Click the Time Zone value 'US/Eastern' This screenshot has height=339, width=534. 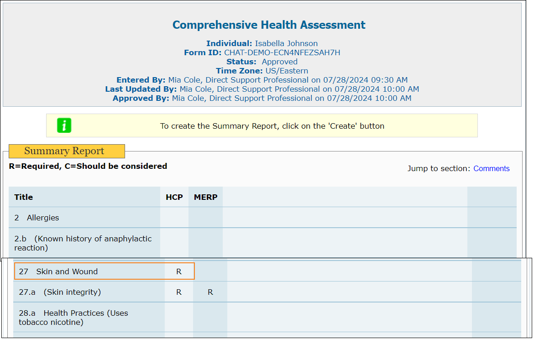click(x=287, y=71)
